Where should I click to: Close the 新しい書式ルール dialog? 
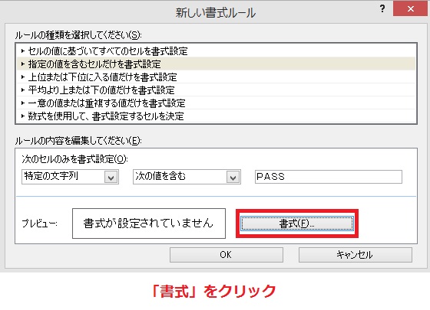pyautogui.click(x=410, y=8)
